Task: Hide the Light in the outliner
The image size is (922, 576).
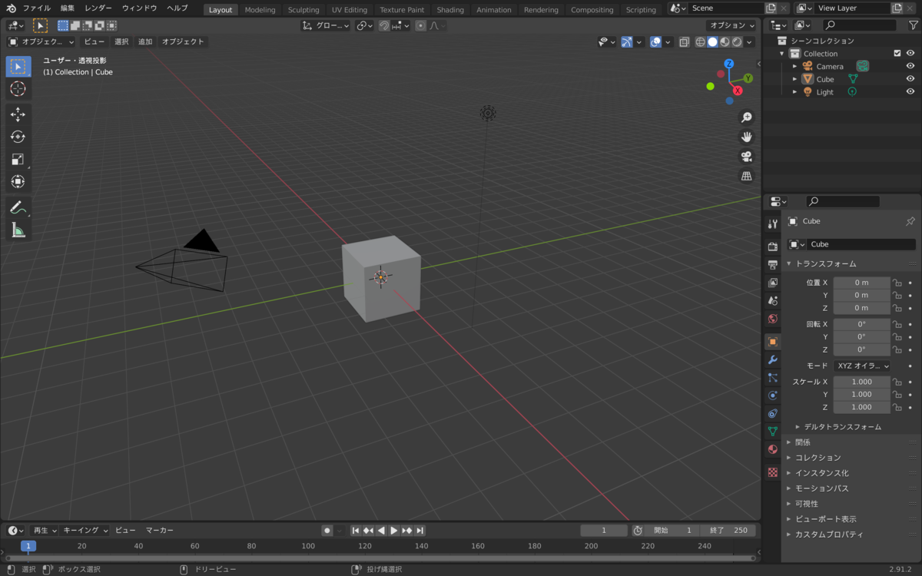Action: [910, 92]
